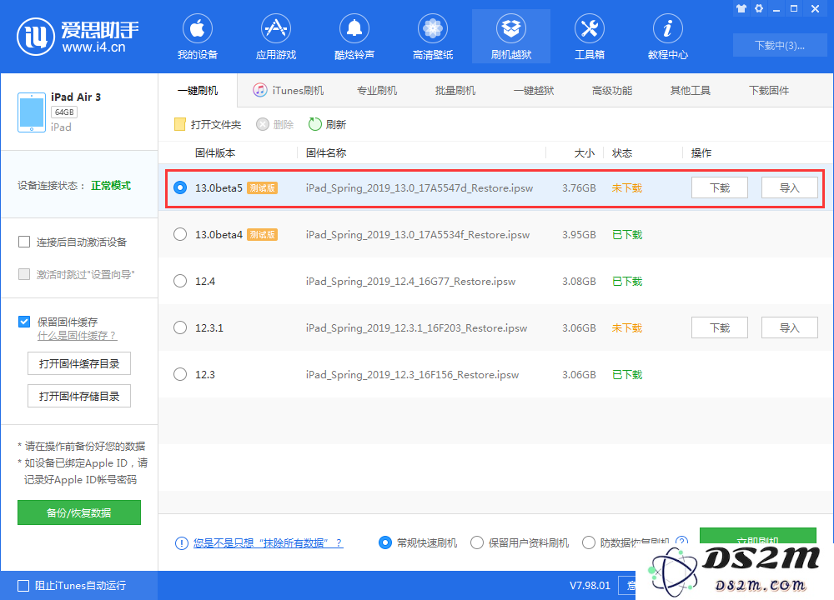
Task: Uncheck 保留固件缓存 checkbox
Action: pyautogui.click(x=24, y=322)
